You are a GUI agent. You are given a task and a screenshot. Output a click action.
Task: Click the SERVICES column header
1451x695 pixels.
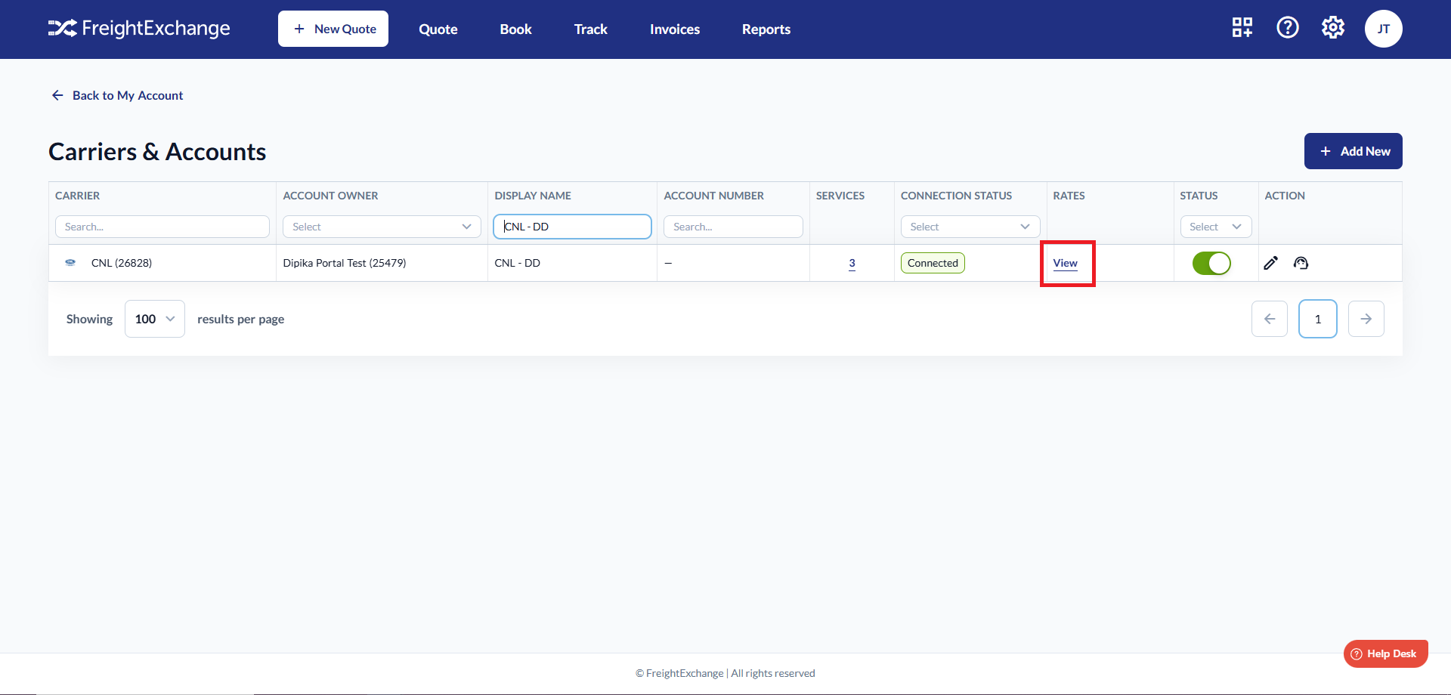(840, 196)
